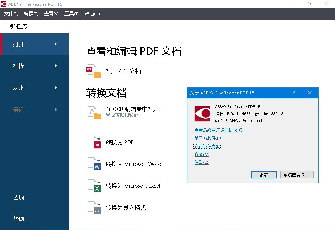This screenshot has width=335, height=230.
Task: Click the 转换为 Microsoft Excel label
Action: (x=133, y=186)
